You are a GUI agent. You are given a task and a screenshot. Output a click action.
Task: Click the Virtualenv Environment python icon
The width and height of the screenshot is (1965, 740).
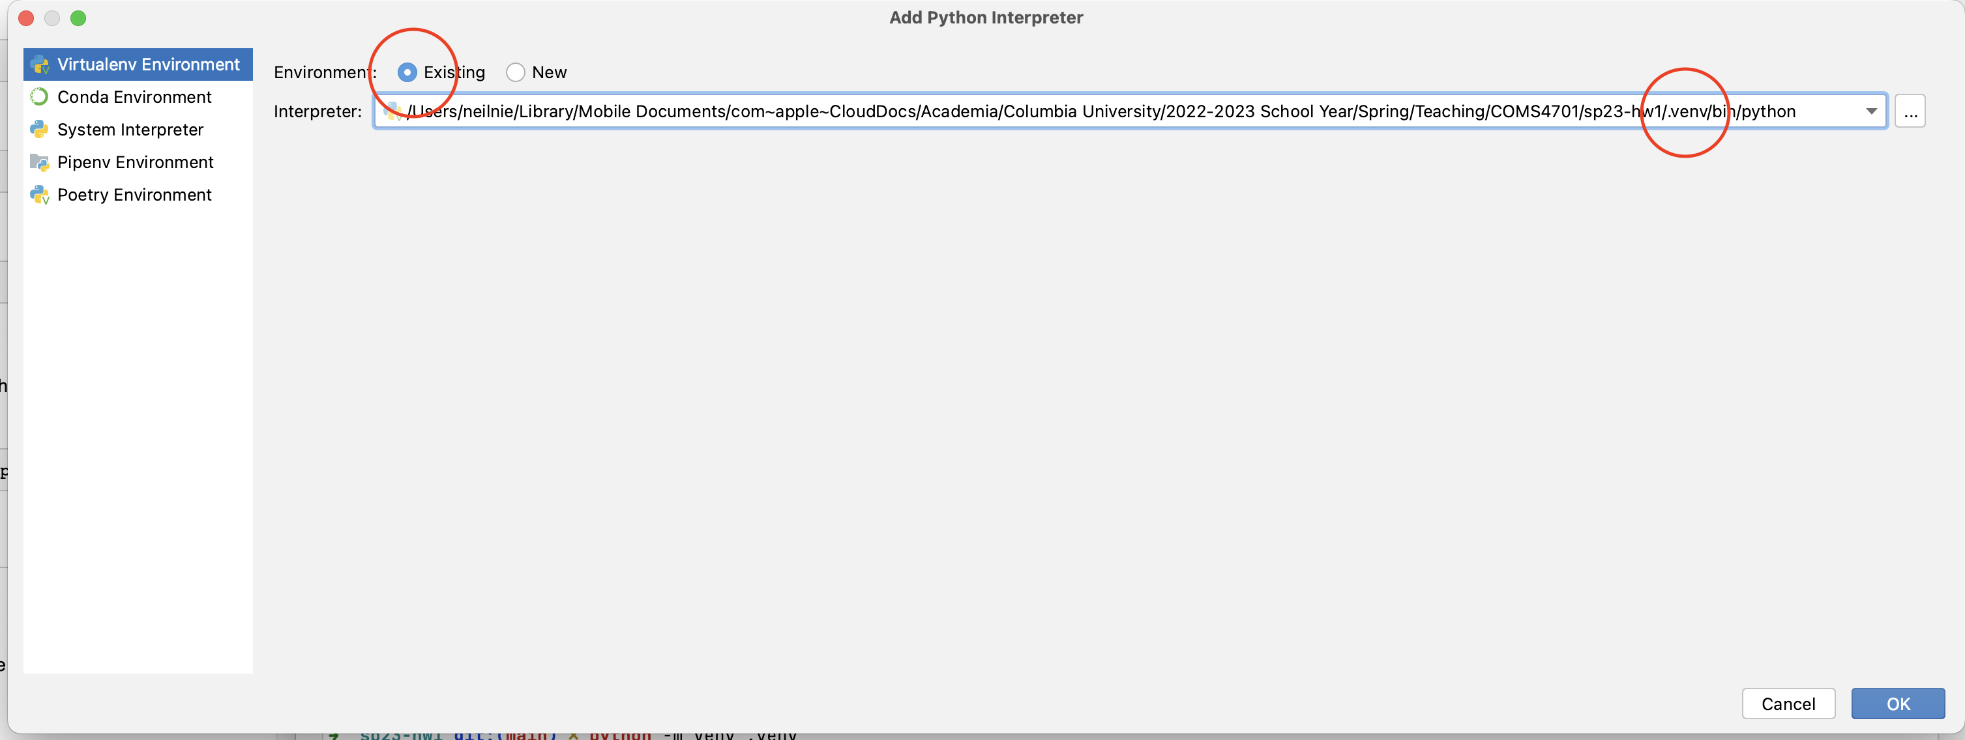pos(40,64)
